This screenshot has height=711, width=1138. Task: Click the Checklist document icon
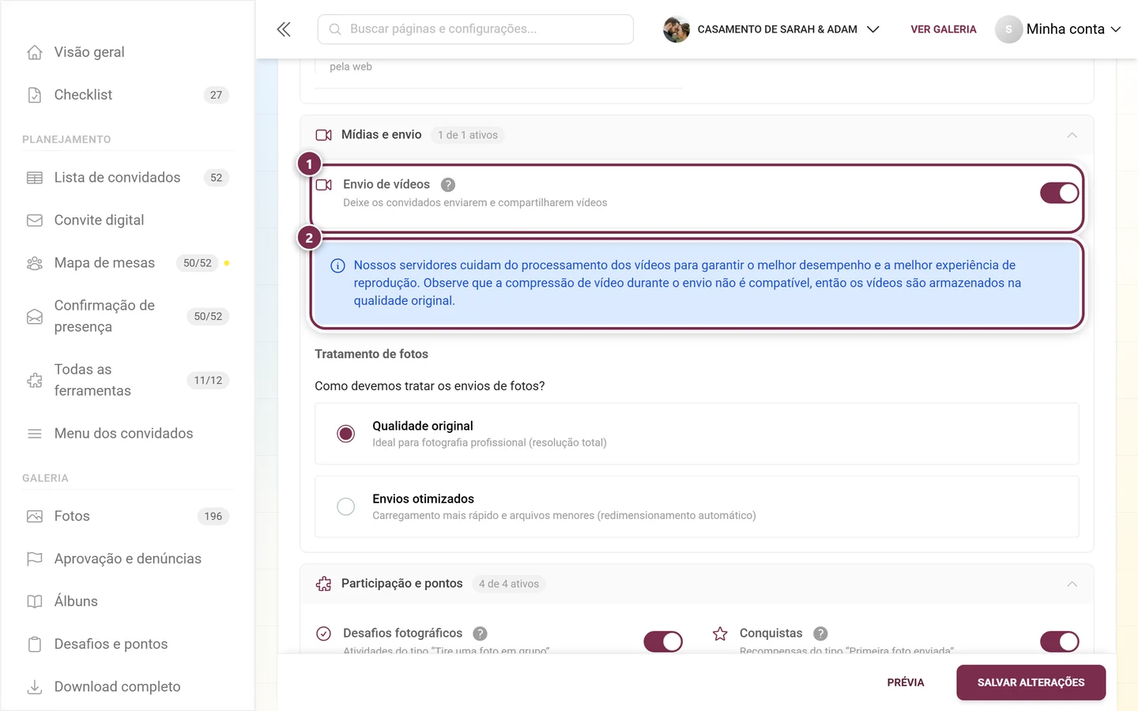pyautogui.click(x=35, y=95)
